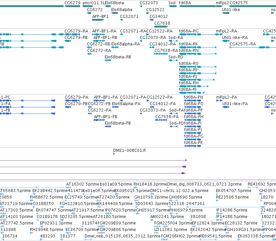Click protein CG32071-PA
Image resolution: width=276 pixels, height=241 pixels.
[x=133, y=97]
